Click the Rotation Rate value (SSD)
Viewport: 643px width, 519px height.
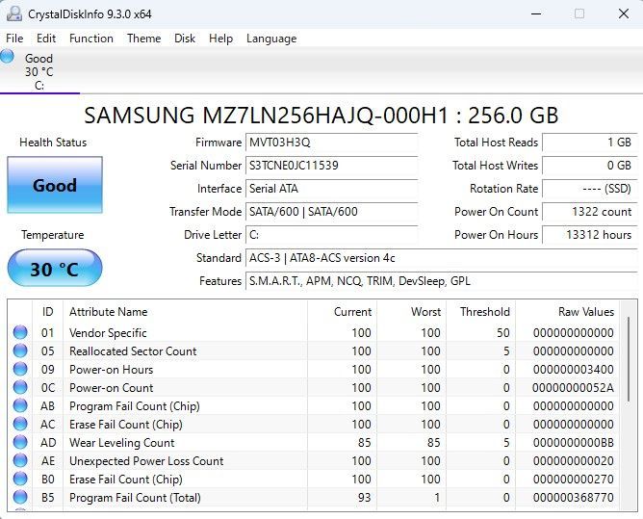(x=590, y=189)
